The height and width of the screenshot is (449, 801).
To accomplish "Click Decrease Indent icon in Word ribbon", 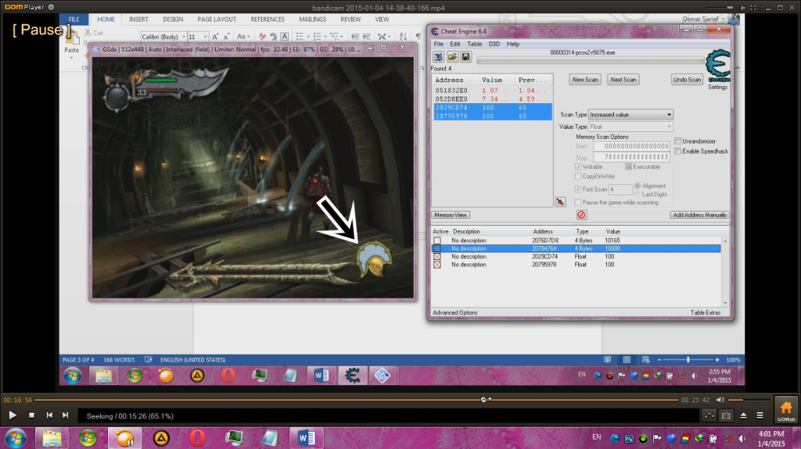I will point(355,36).
